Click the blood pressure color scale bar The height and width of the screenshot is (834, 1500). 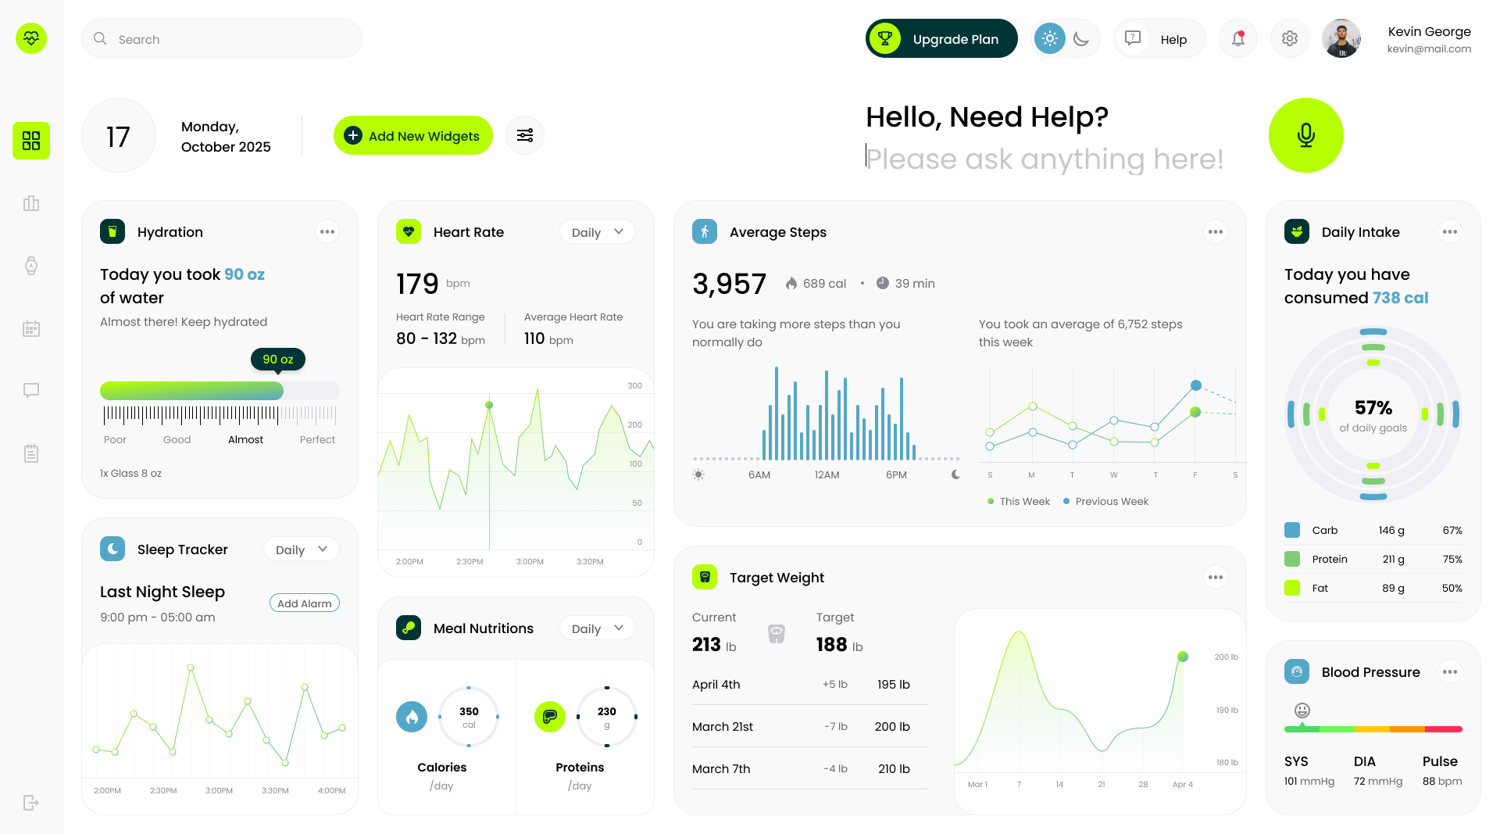tap(1373, 729)
